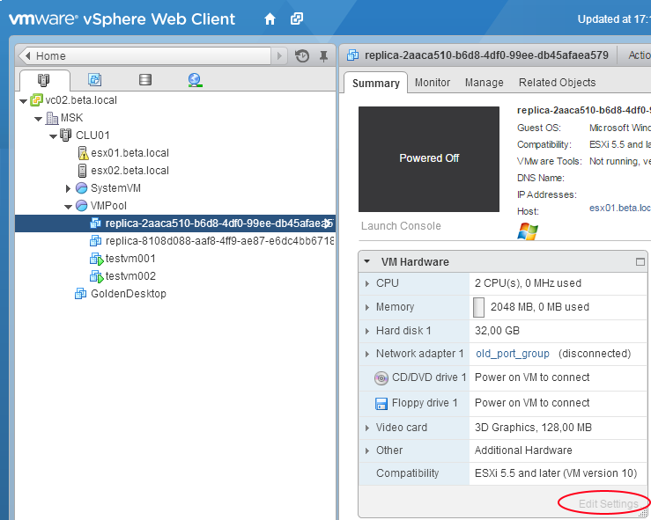Viewport: 651px width, 520px height.
Task: Select esx02.beta.local host in tree
Action: click(x=130, y=171)
